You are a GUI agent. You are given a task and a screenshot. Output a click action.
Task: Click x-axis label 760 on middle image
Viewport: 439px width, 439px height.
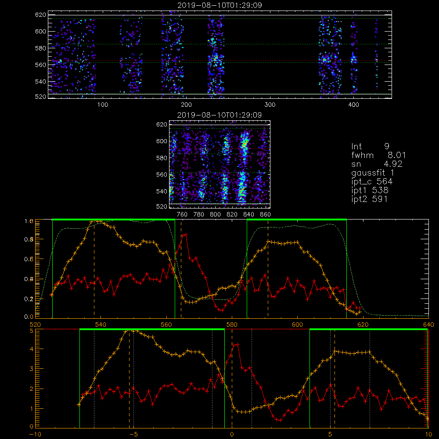coord(182,215)
